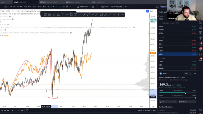Collapse the DAX watchlist section
This screenshot has width=203, height=114.
click(160, 37)
